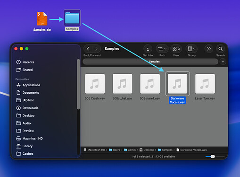Image resolution: width=240 pixels, height=177 pixels.
Task: Open Applications in the sidebar
Action: [x=28, y=85]
